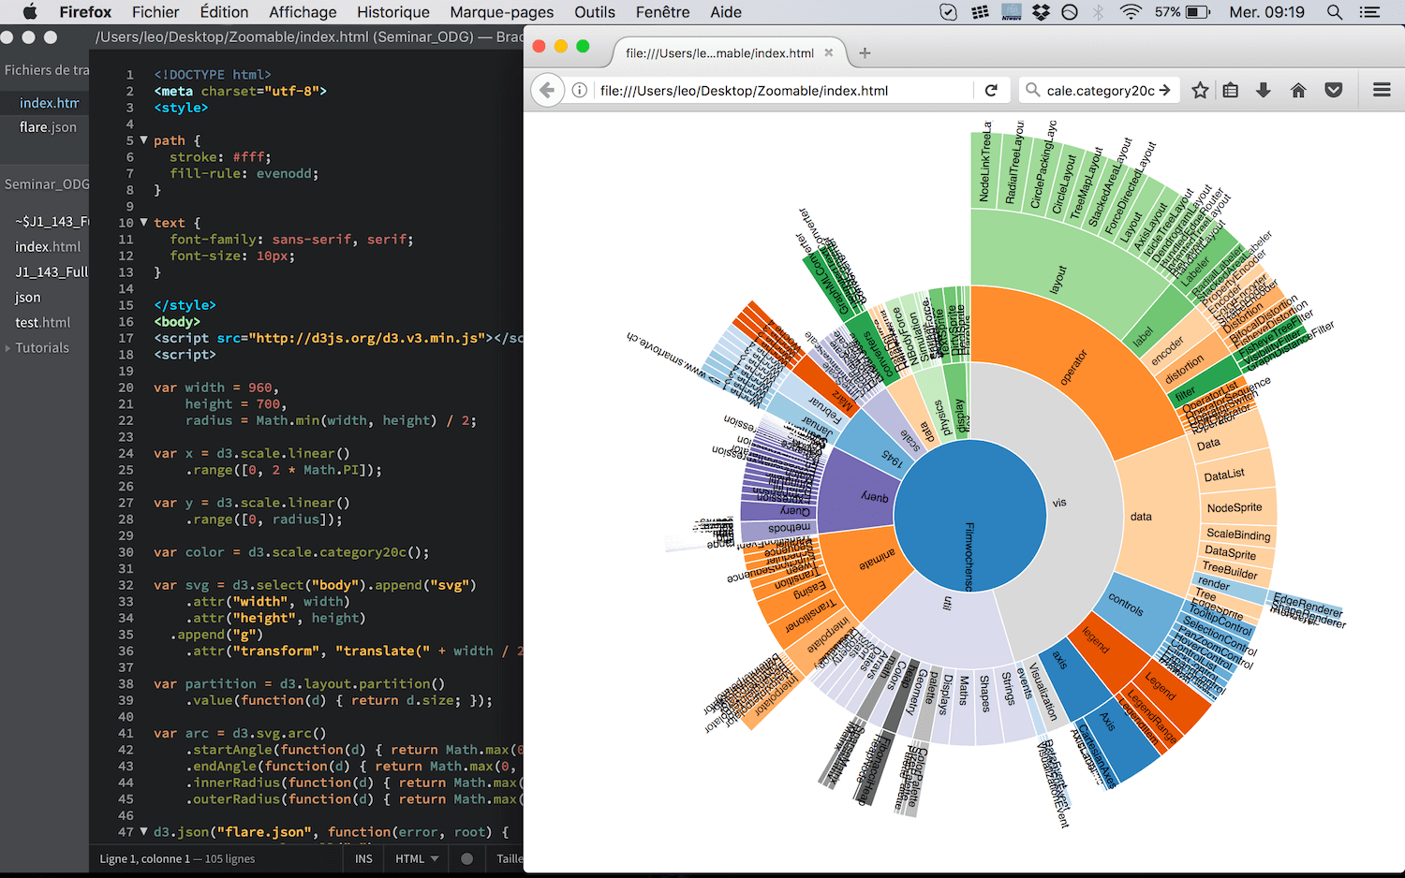Viewport: 1405px width, 878px height.
Task: Open the Marque-pages menu
Action: pos(501,12)
